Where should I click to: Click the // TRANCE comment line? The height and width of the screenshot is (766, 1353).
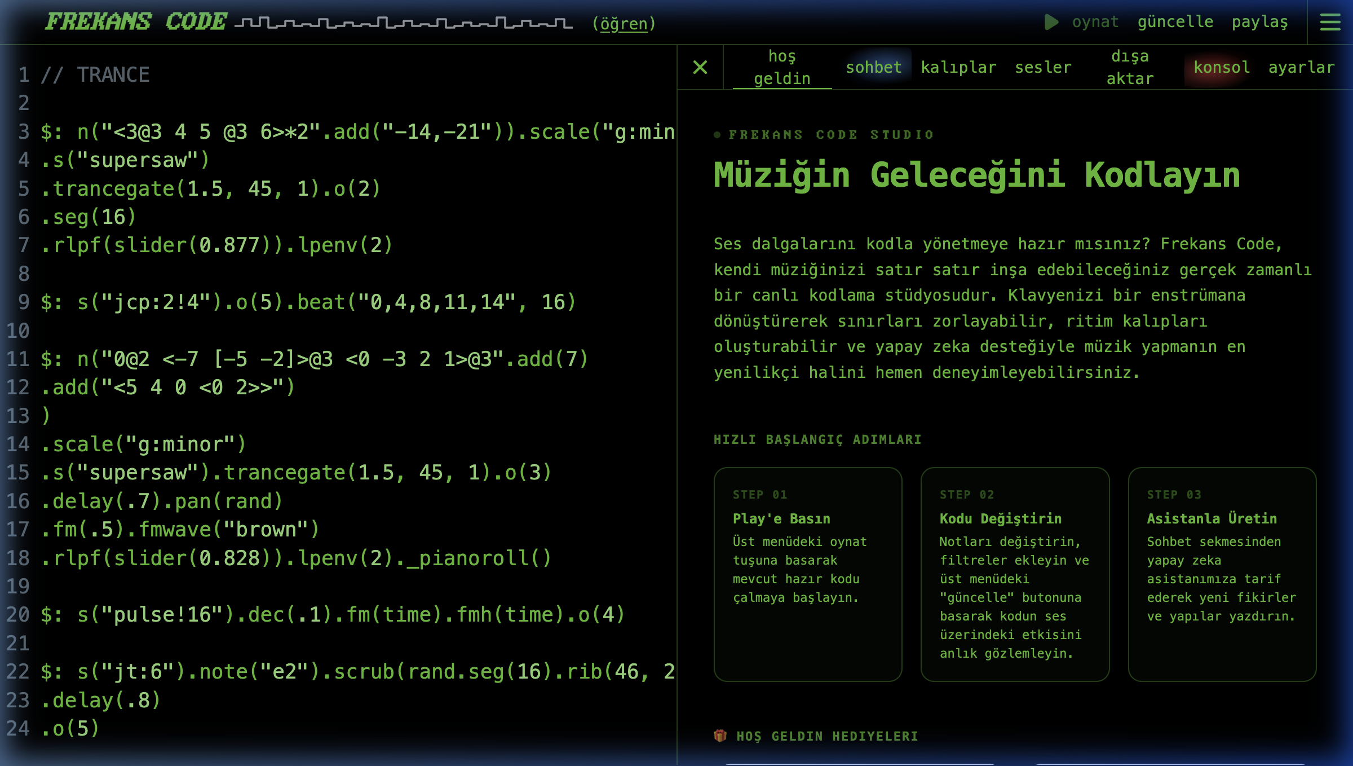coord(95,75)
